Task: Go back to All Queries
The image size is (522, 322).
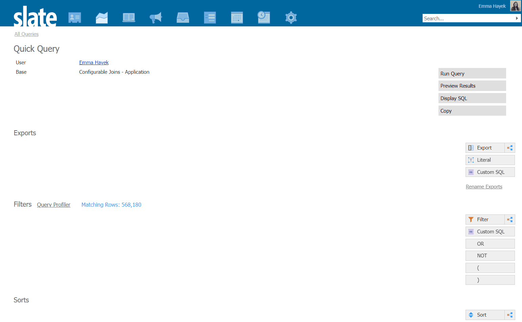Action: 26,34
